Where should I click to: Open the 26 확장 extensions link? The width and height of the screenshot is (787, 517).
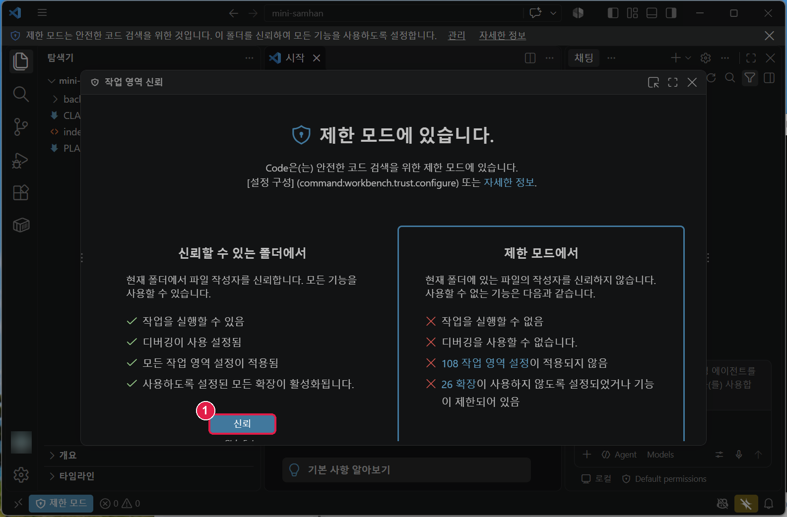click(x=459, y=384)
